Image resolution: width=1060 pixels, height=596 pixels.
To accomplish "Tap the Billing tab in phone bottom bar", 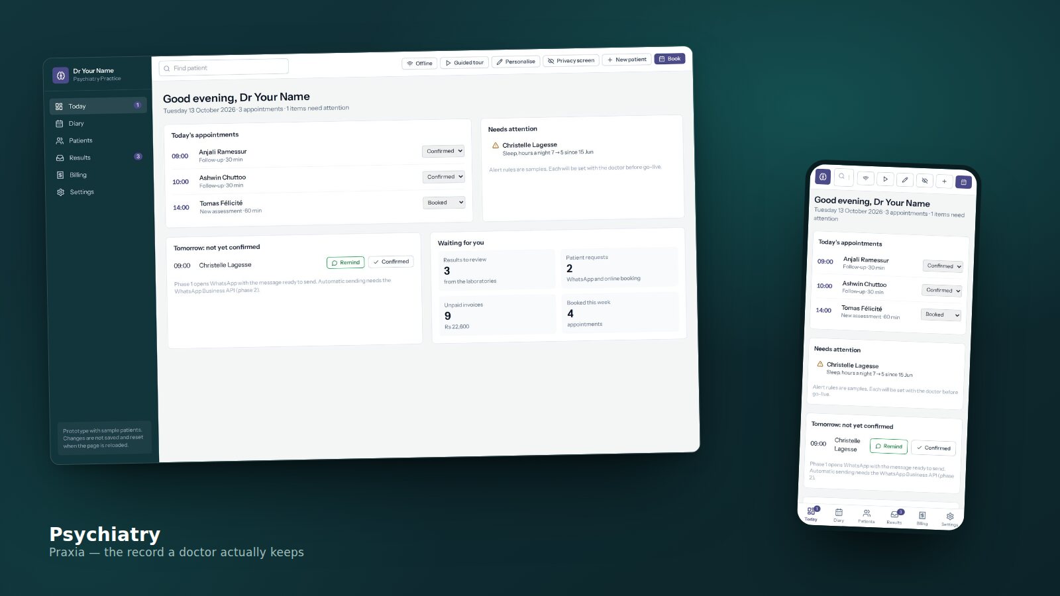I will [x=922, y=519].
